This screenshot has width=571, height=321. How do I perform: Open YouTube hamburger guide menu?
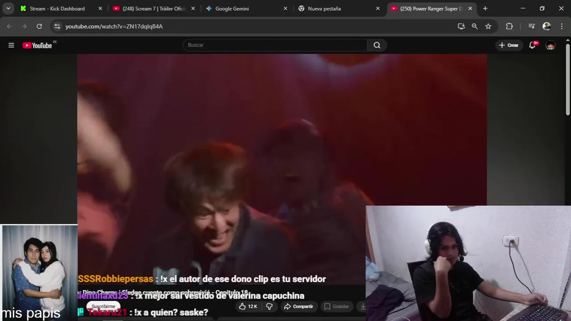pos(11,45)
